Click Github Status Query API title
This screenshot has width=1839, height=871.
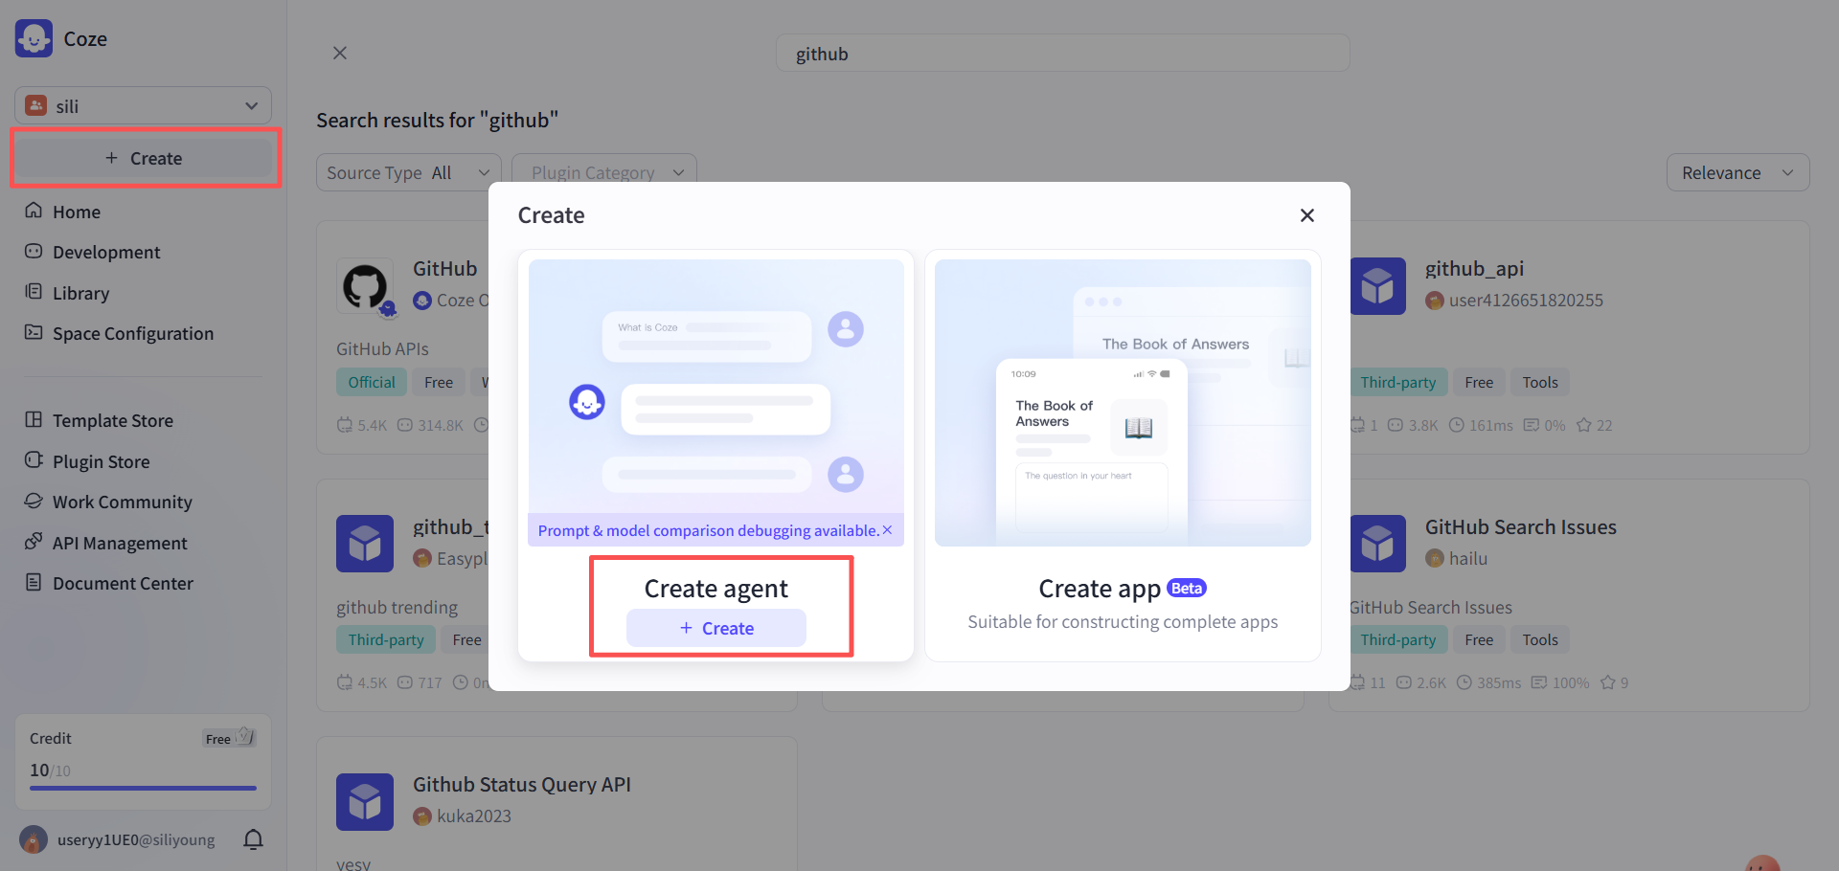pos(522,785)
